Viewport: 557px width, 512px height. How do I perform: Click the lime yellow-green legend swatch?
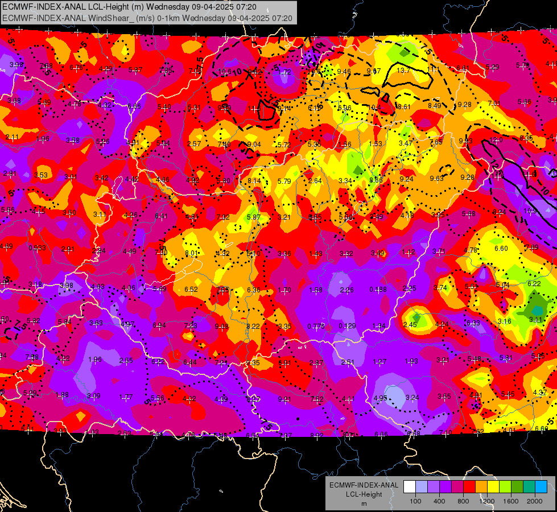(x=505, y=487)
